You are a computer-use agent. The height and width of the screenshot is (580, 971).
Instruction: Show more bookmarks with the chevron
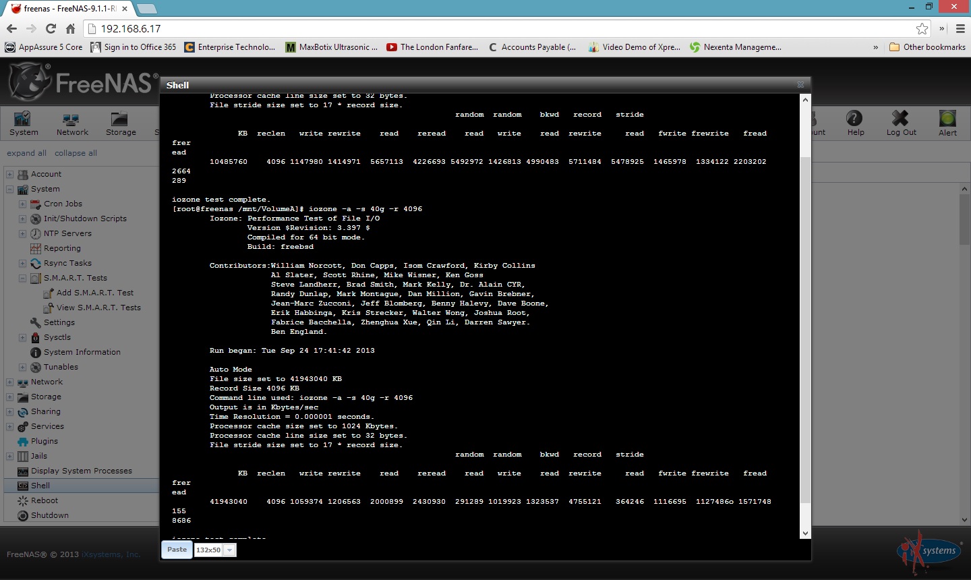(875, 47)
